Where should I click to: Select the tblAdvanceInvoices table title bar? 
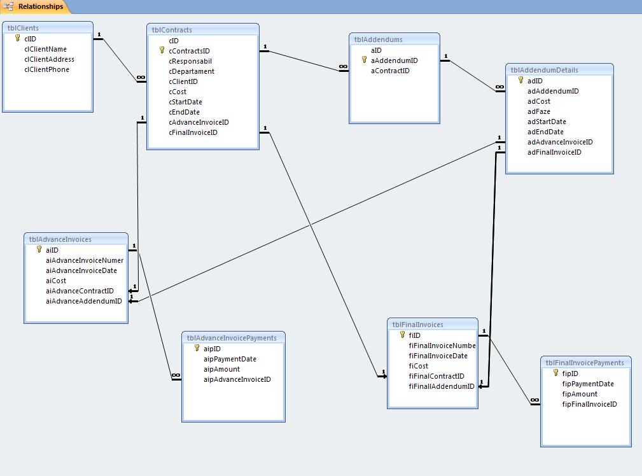tap(76, 239)
